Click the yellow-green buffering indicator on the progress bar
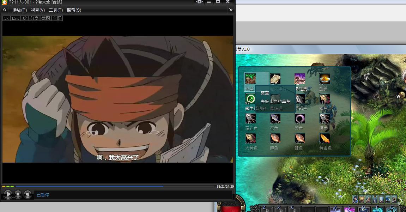Image resolution: width=406 pixels, height=212 pixels. tap(8, 186)
